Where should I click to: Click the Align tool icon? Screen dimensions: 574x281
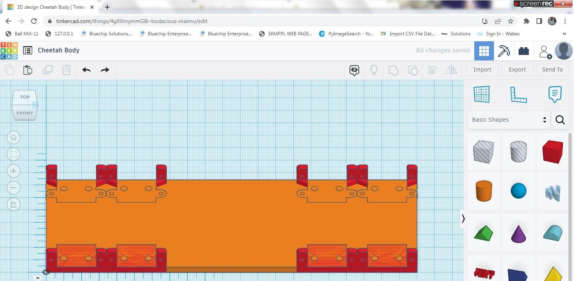coord(432,70)
